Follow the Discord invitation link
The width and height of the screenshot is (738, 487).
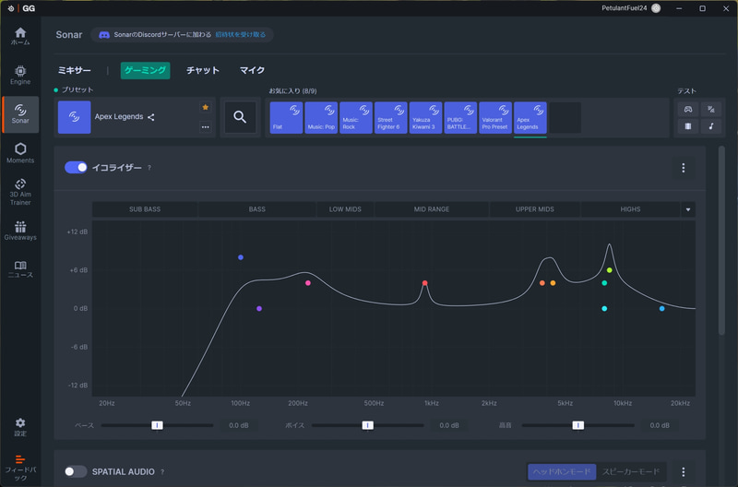[241, 35]
